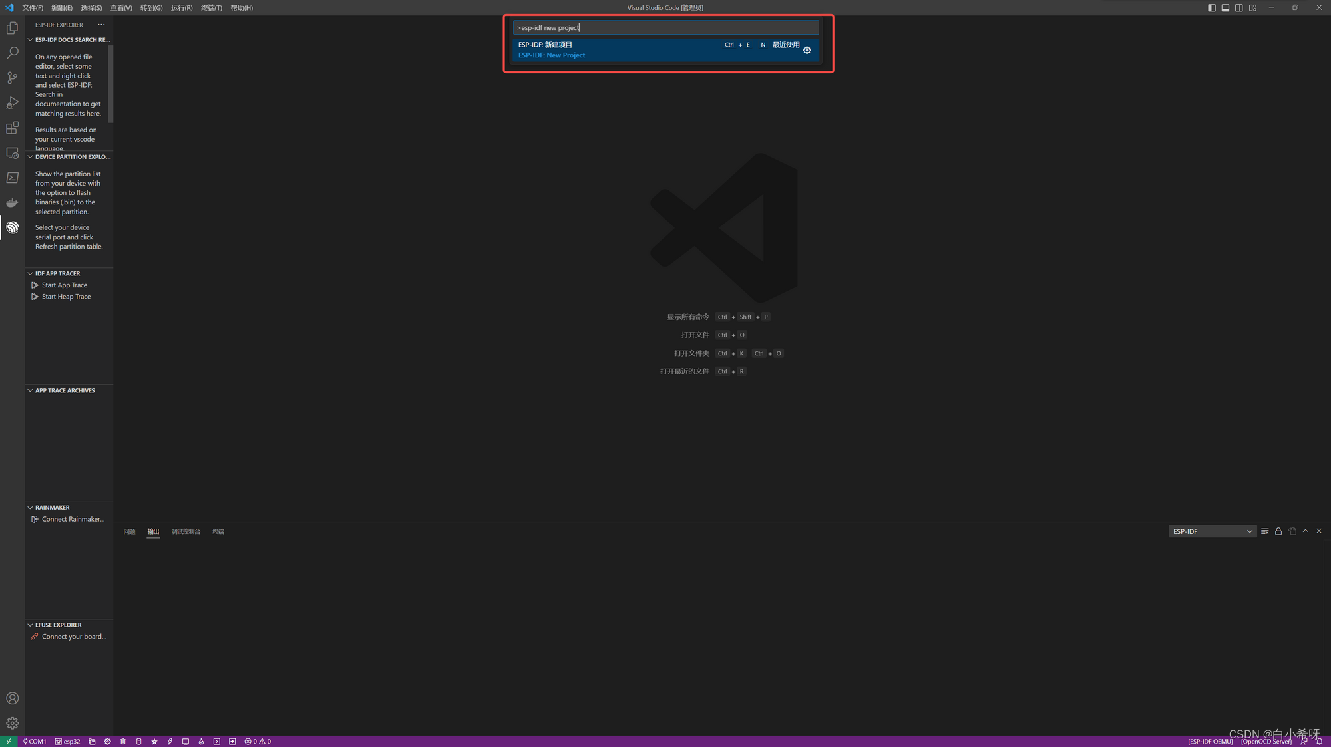Collapse the Device Partition Explorer section

click(x=69, y=157)
